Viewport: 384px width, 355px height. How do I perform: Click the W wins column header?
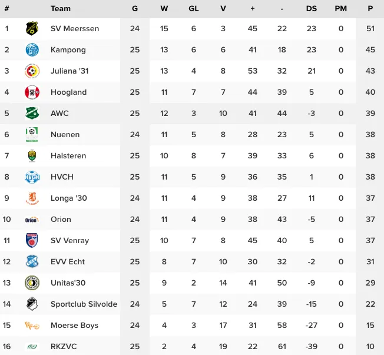click(x=164, y=8)
